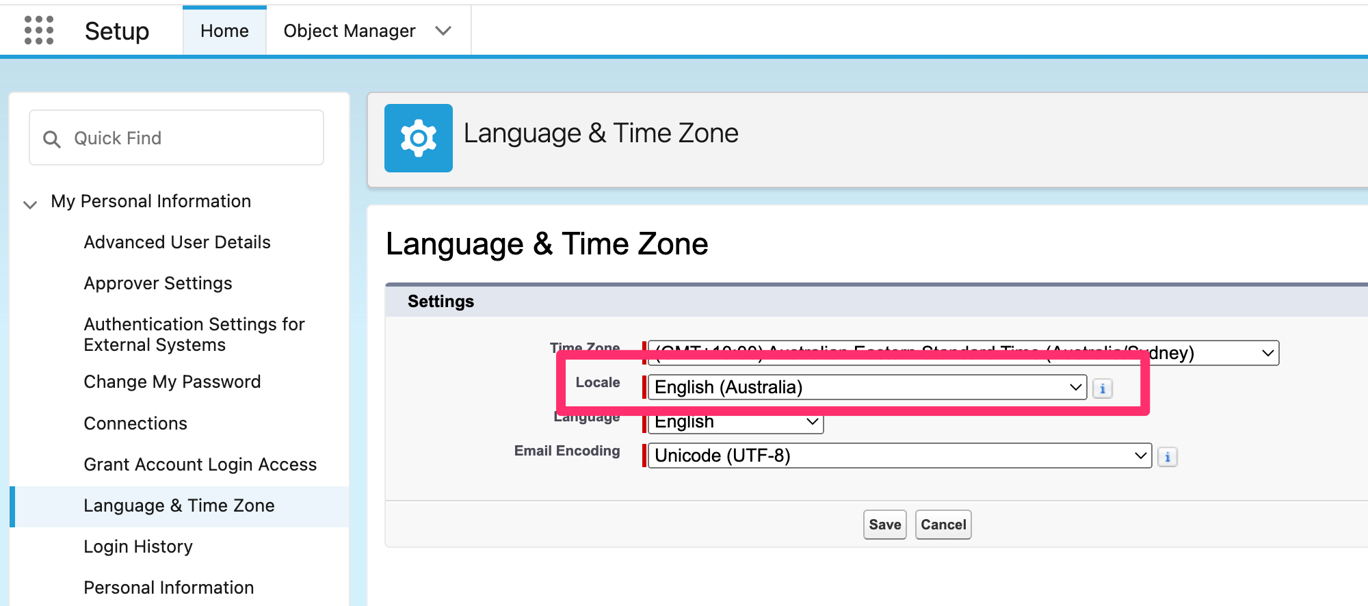Open Grant Account Login Access
Image resolution: width=1368 pixels, height=606 pixels.
coord(200,464)
